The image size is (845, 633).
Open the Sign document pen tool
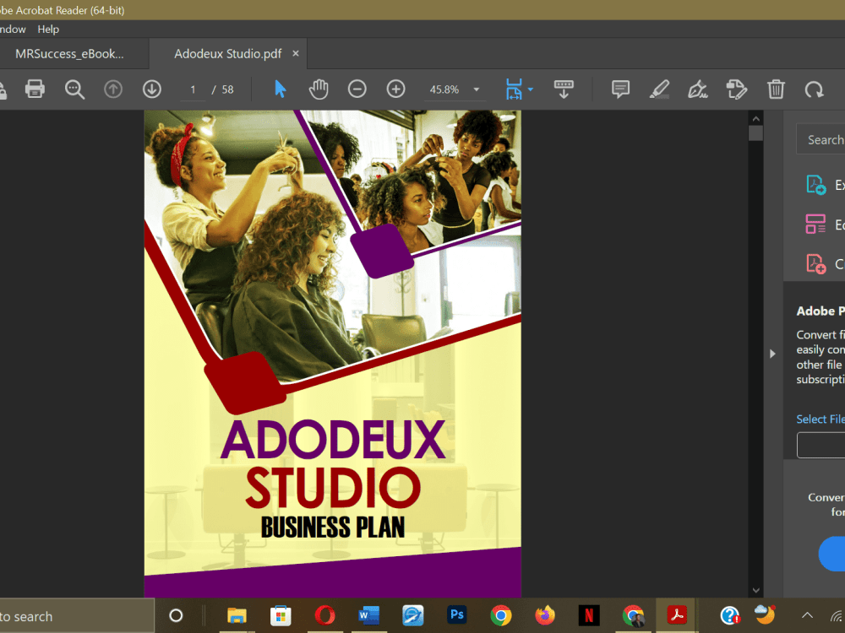(x=698, y=89)
